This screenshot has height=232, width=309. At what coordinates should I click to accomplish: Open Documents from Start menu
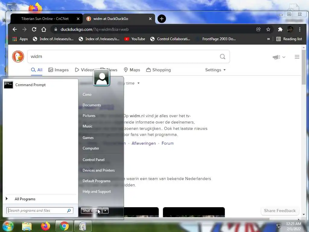click(x=92, y=105)
